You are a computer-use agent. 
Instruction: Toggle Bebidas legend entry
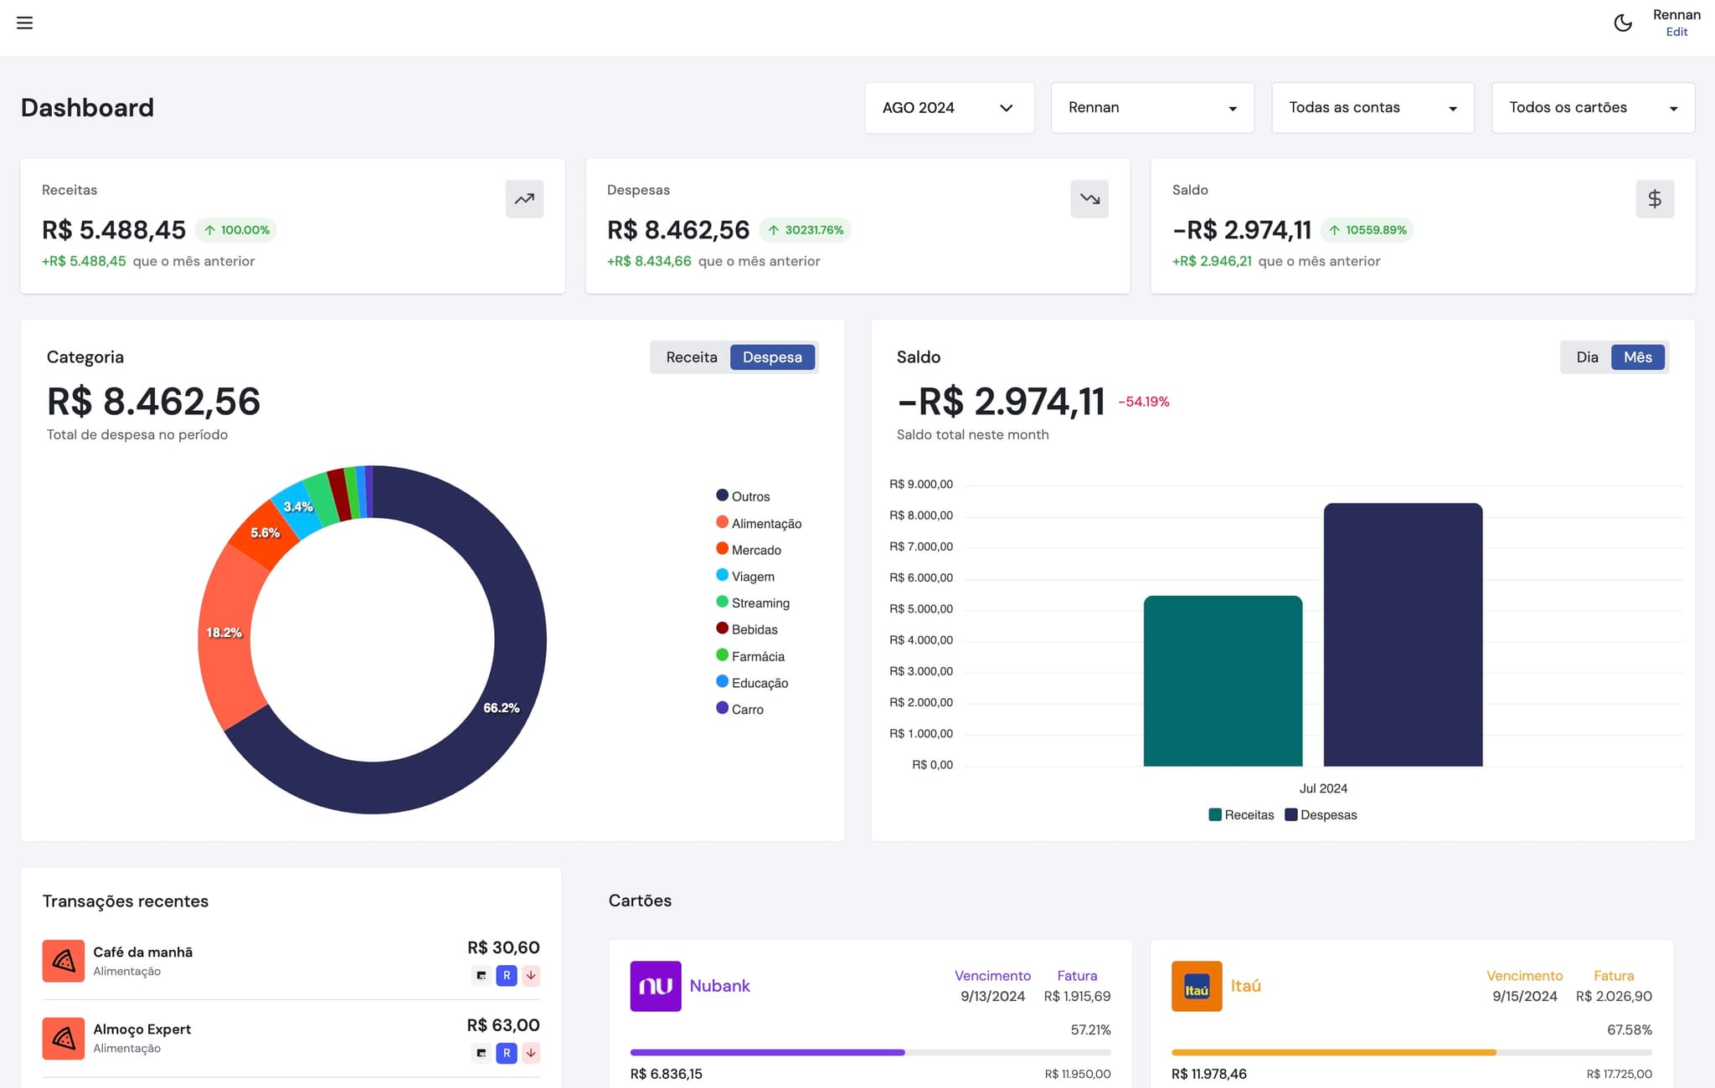[747, 629]
